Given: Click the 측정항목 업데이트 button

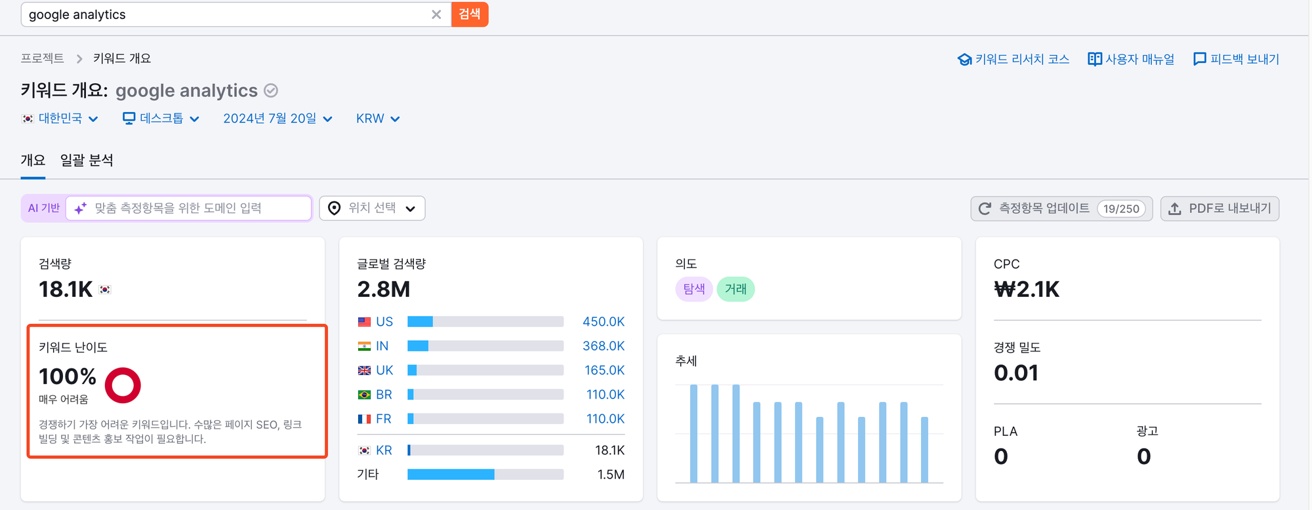Looking at the screenshot, I should pyautogui.click(x=1061, y=208).
